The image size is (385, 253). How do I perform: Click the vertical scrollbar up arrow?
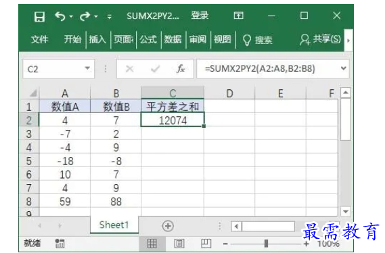346,93
